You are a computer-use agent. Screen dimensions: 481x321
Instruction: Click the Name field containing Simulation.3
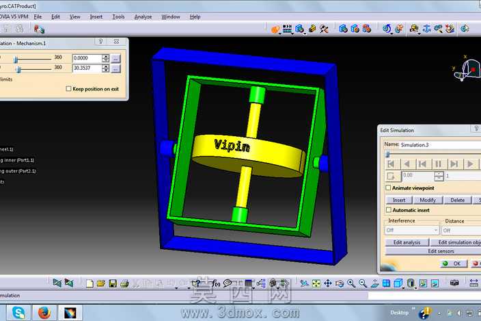pyautogui.click(x=441, y=144)
